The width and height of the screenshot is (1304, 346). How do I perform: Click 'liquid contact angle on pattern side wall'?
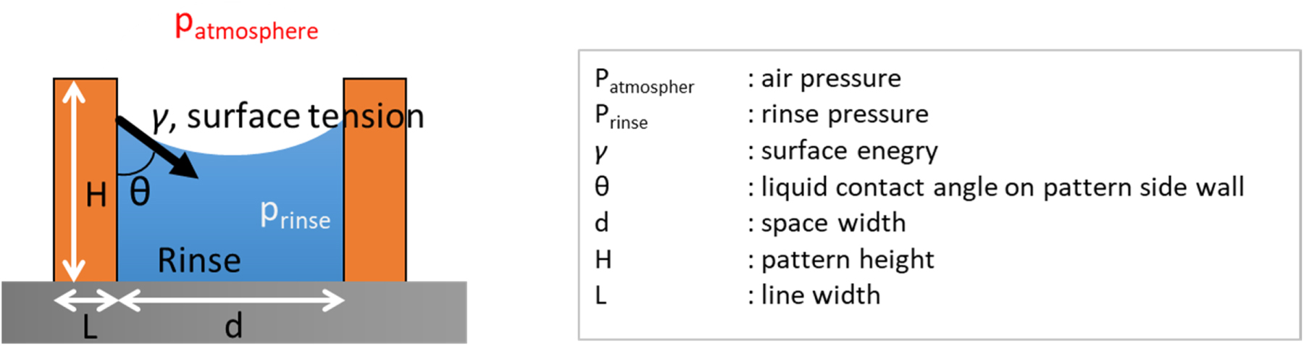coord(1002,187)
